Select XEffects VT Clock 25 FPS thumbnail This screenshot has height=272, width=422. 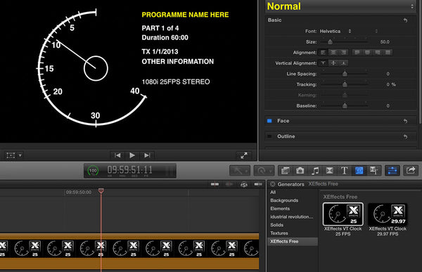click(x=343, y=214)
